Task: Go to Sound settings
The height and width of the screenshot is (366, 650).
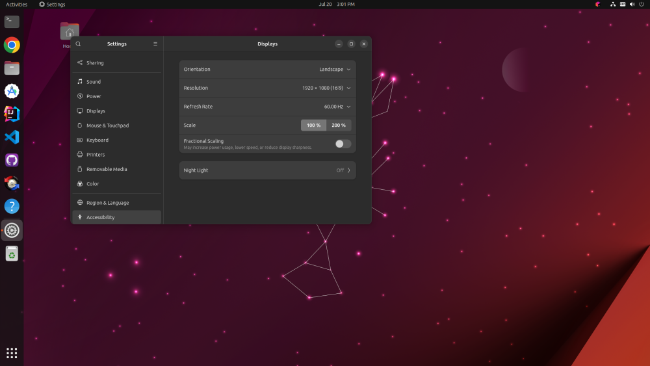Action: [117, 82]
